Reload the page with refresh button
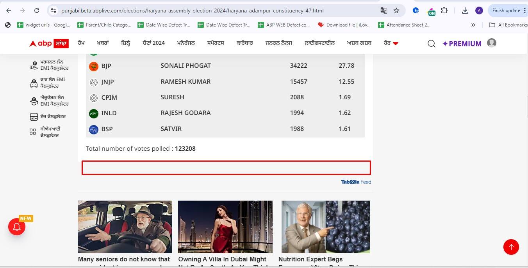Screen dimensions: 528x268 tap(37, 11)
